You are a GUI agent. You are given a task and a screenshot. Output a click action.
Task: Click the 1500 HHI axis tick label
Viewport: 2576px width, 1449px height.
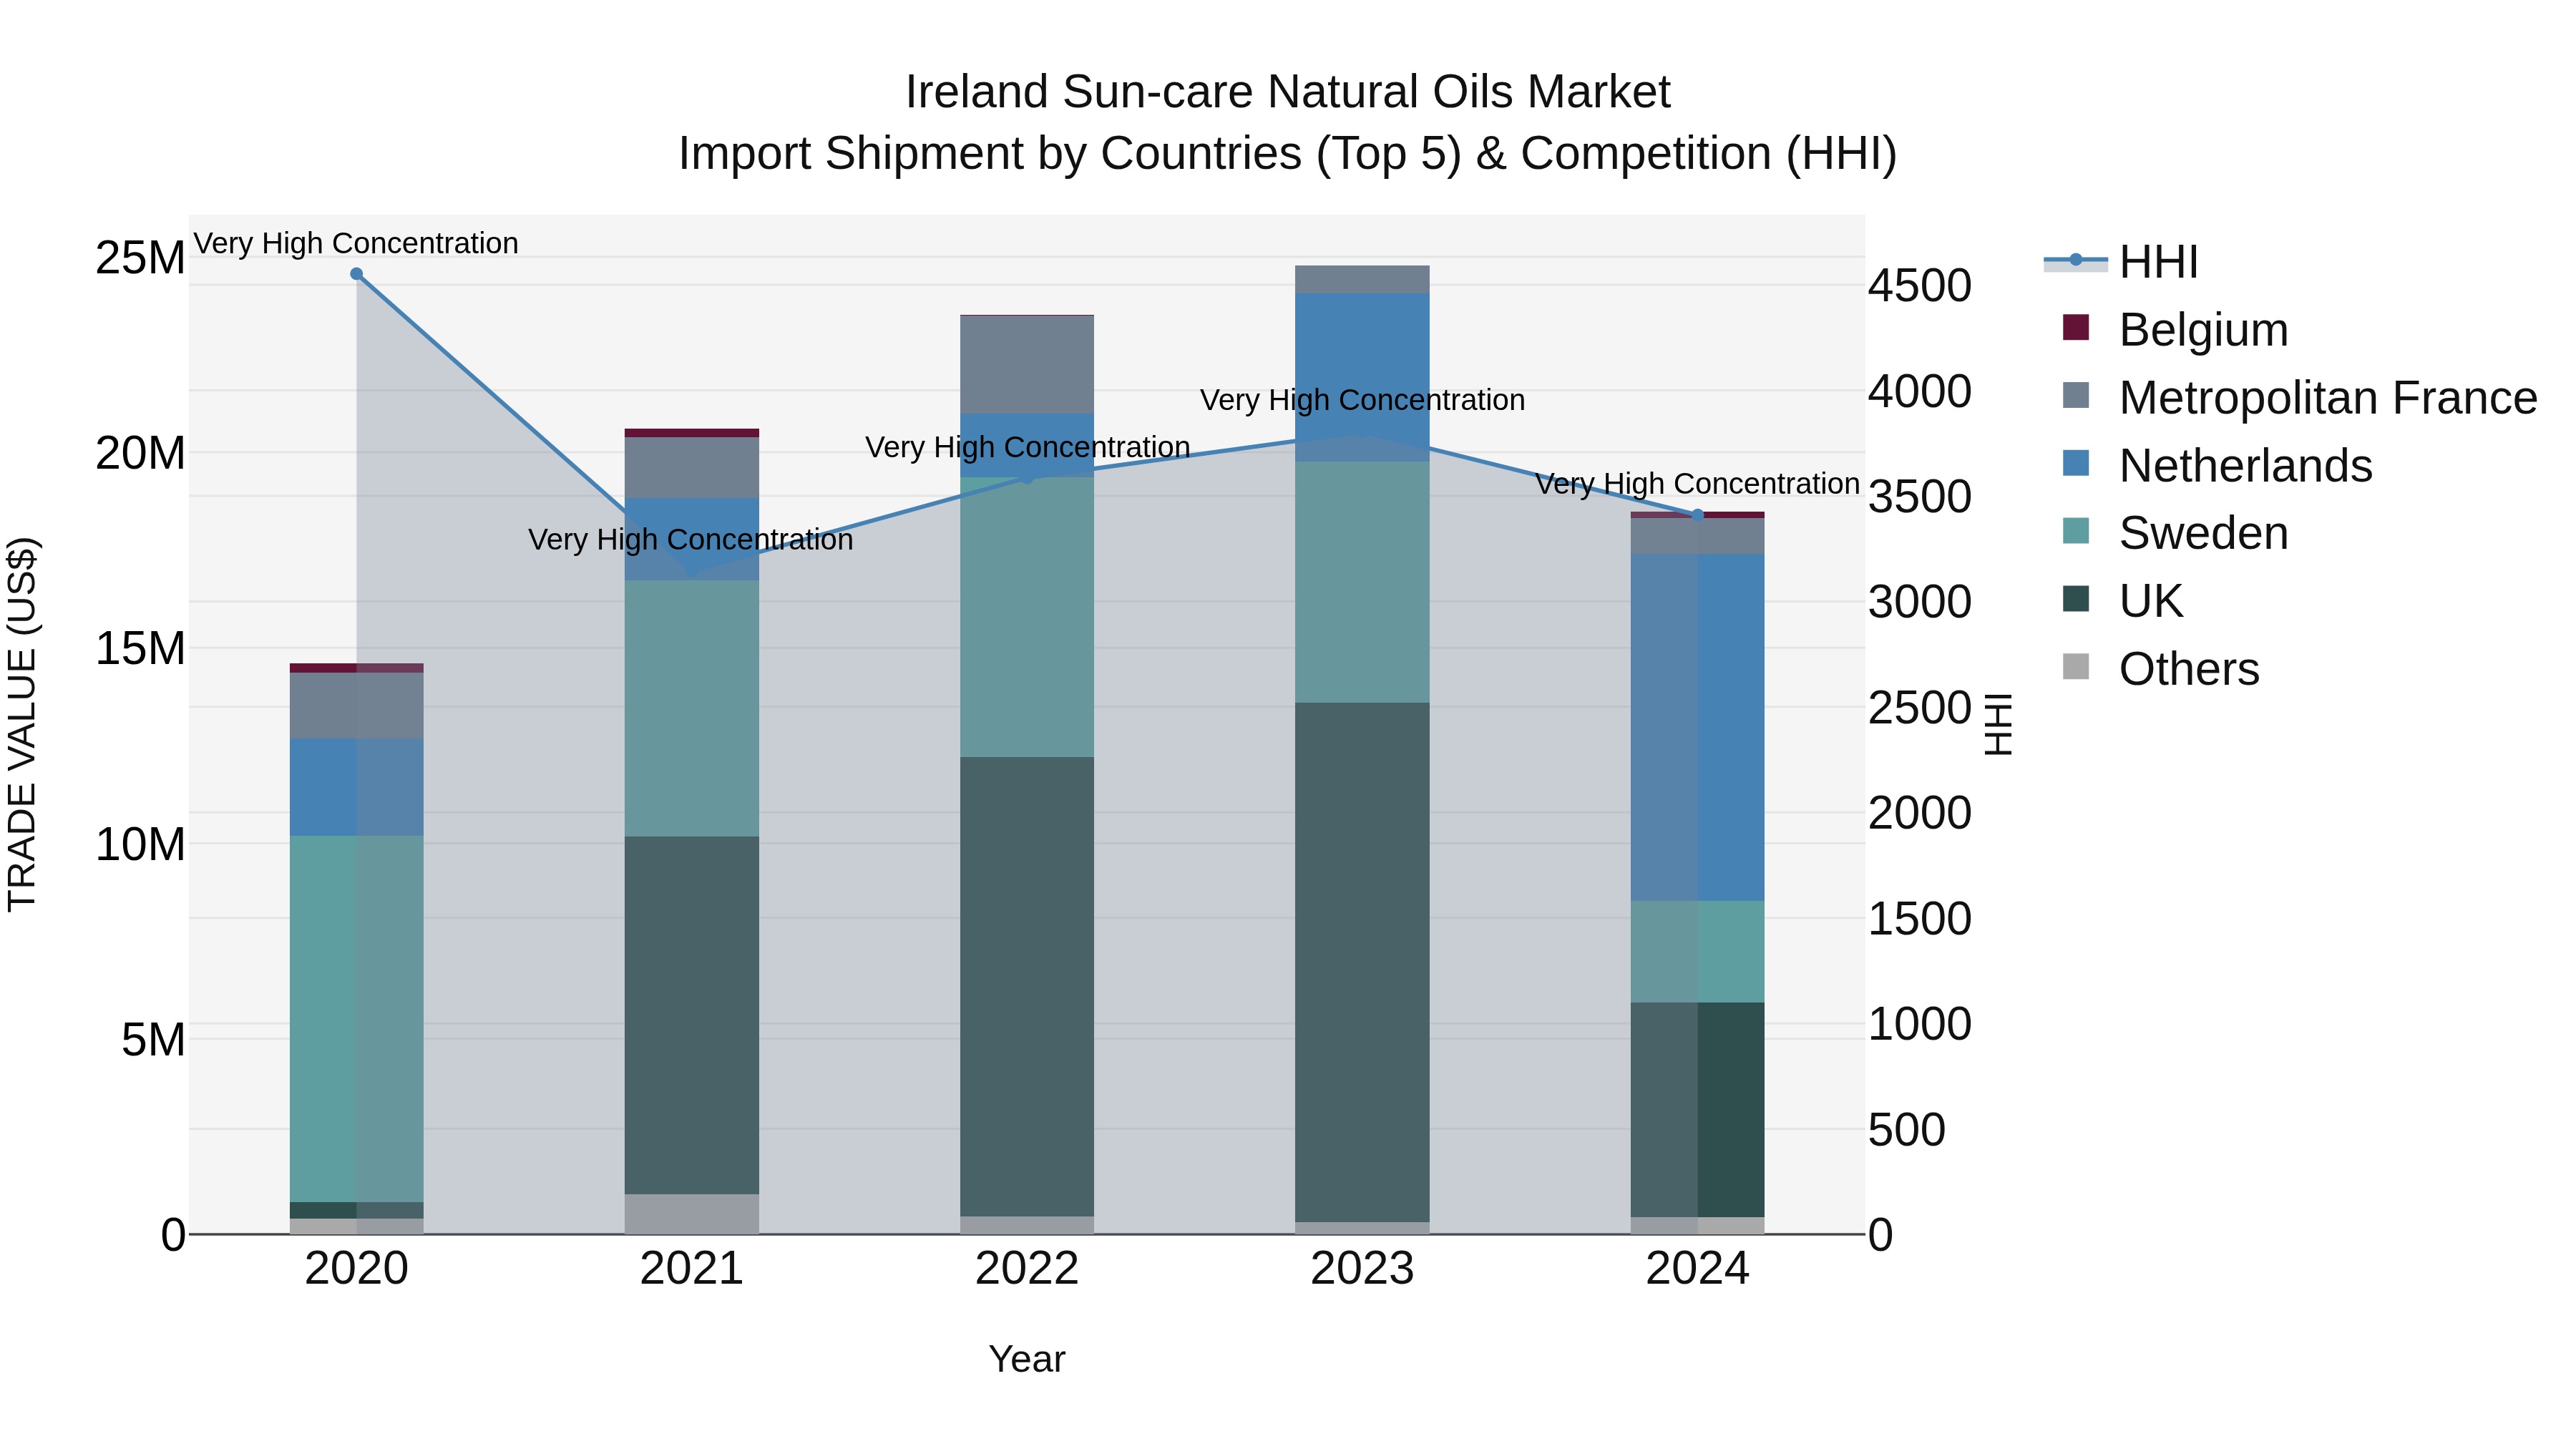tap(1920, 919)
